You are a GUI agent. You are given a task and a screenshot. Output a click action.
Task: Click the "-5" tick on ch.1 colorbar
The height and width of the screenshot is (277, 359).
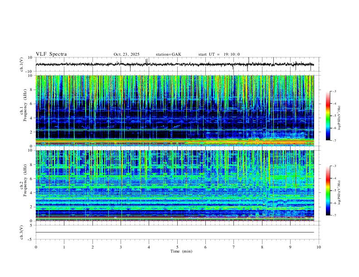334,116
